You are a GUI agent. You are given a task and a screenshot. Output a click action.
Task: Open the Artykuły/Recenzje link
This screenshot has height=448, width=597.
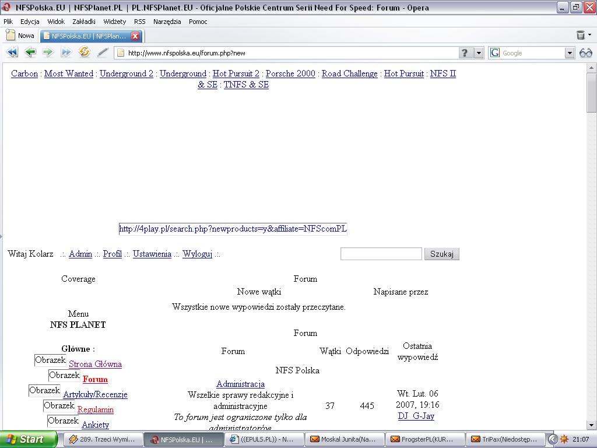(95, 395)
